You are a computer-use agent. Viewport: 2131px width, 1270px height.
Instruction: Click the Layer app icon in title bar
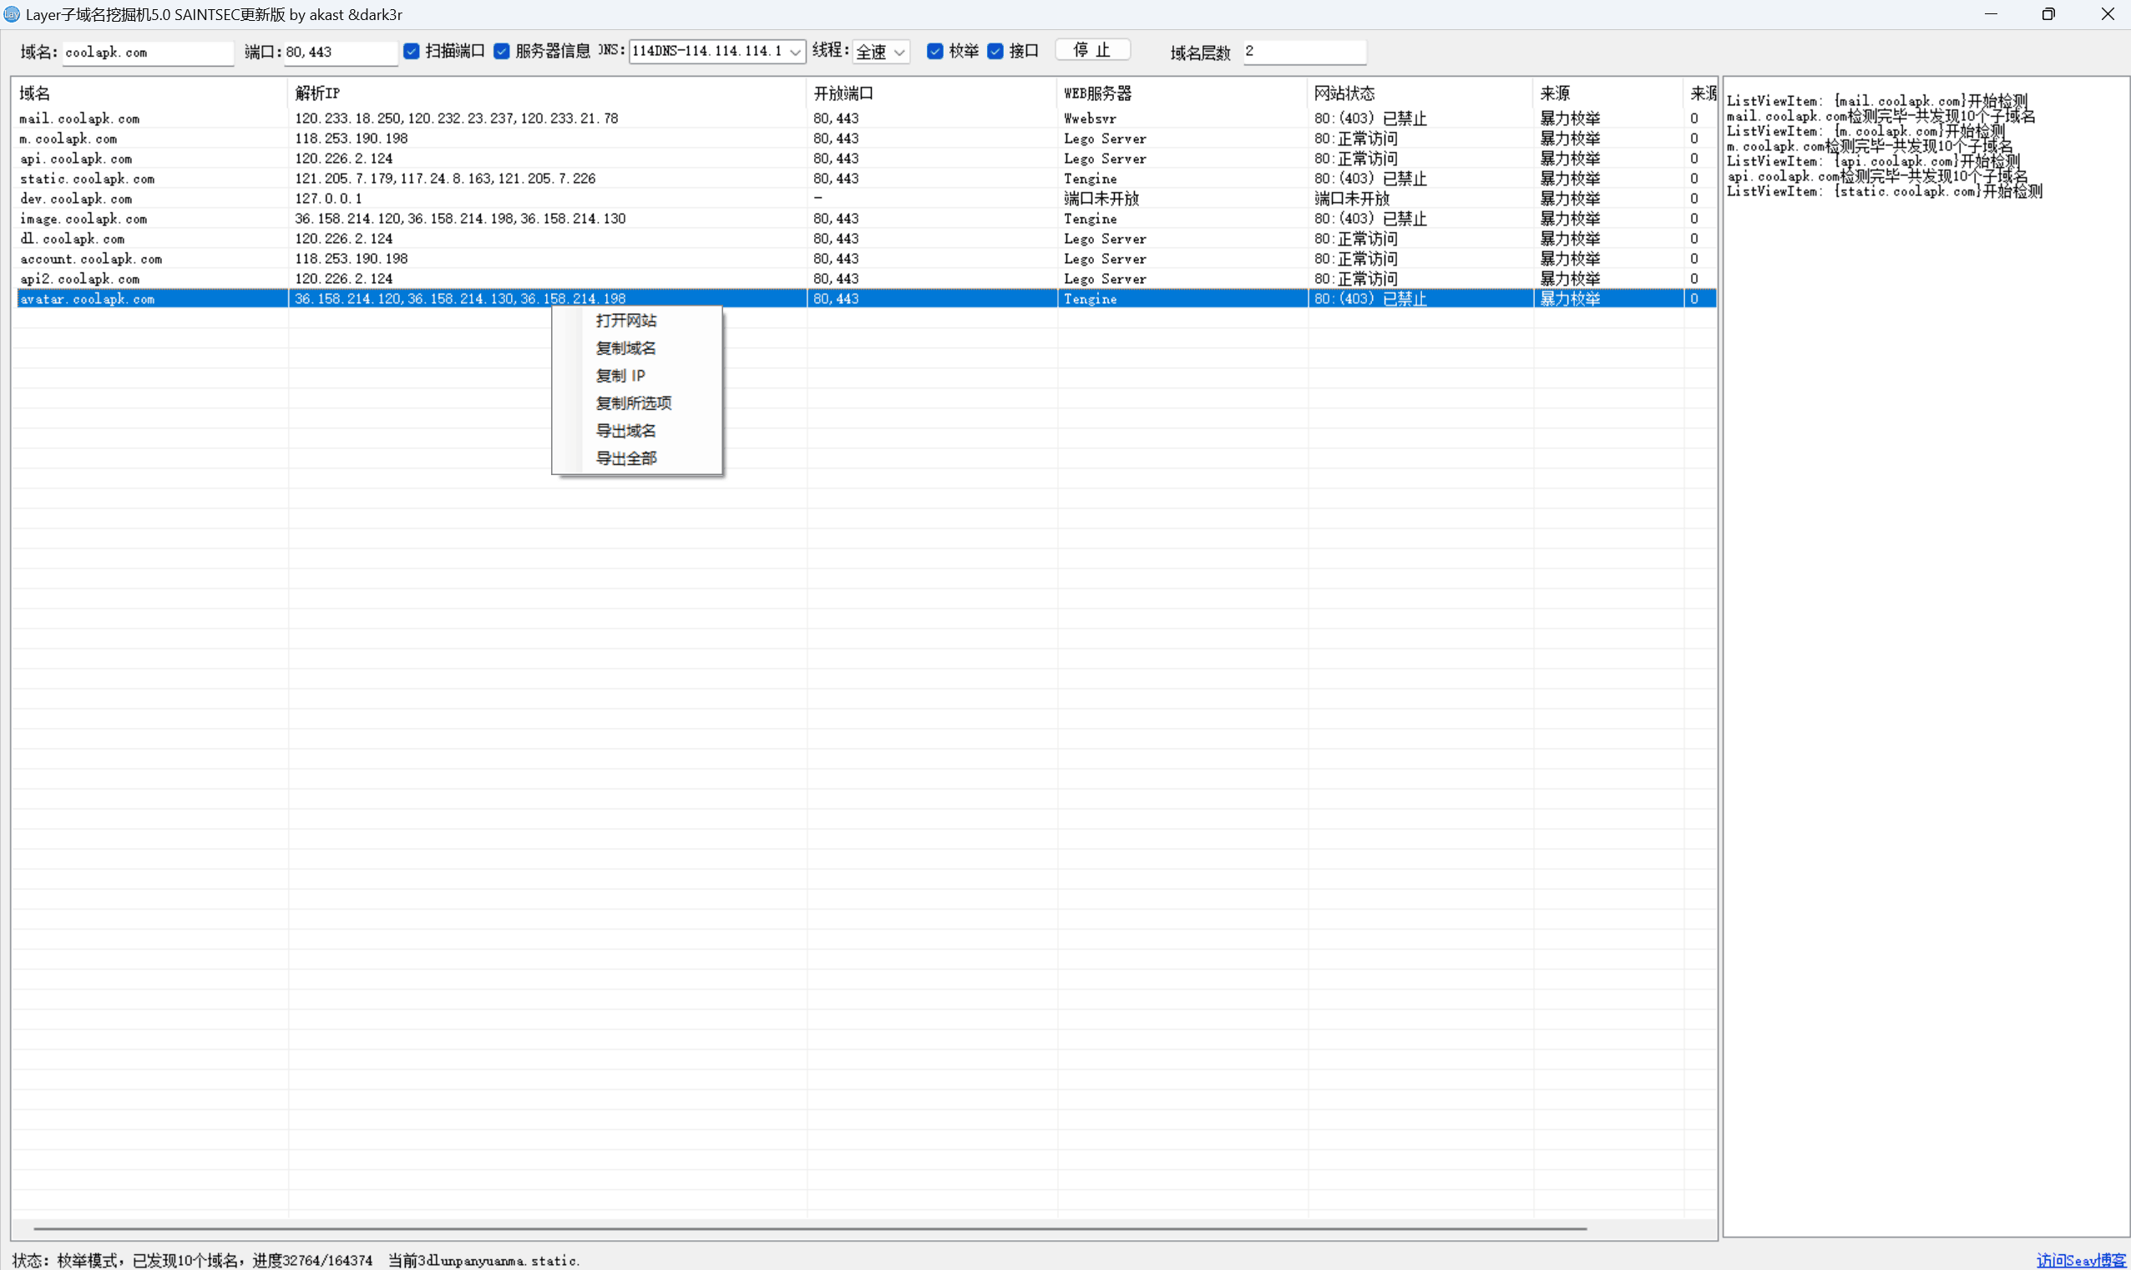coord(11,14)
